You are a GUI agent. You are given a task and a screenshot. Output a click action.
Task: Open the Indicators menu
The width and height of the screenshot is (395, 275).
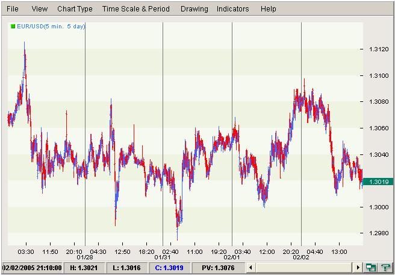pyautogui.click(x=233, y=9)
